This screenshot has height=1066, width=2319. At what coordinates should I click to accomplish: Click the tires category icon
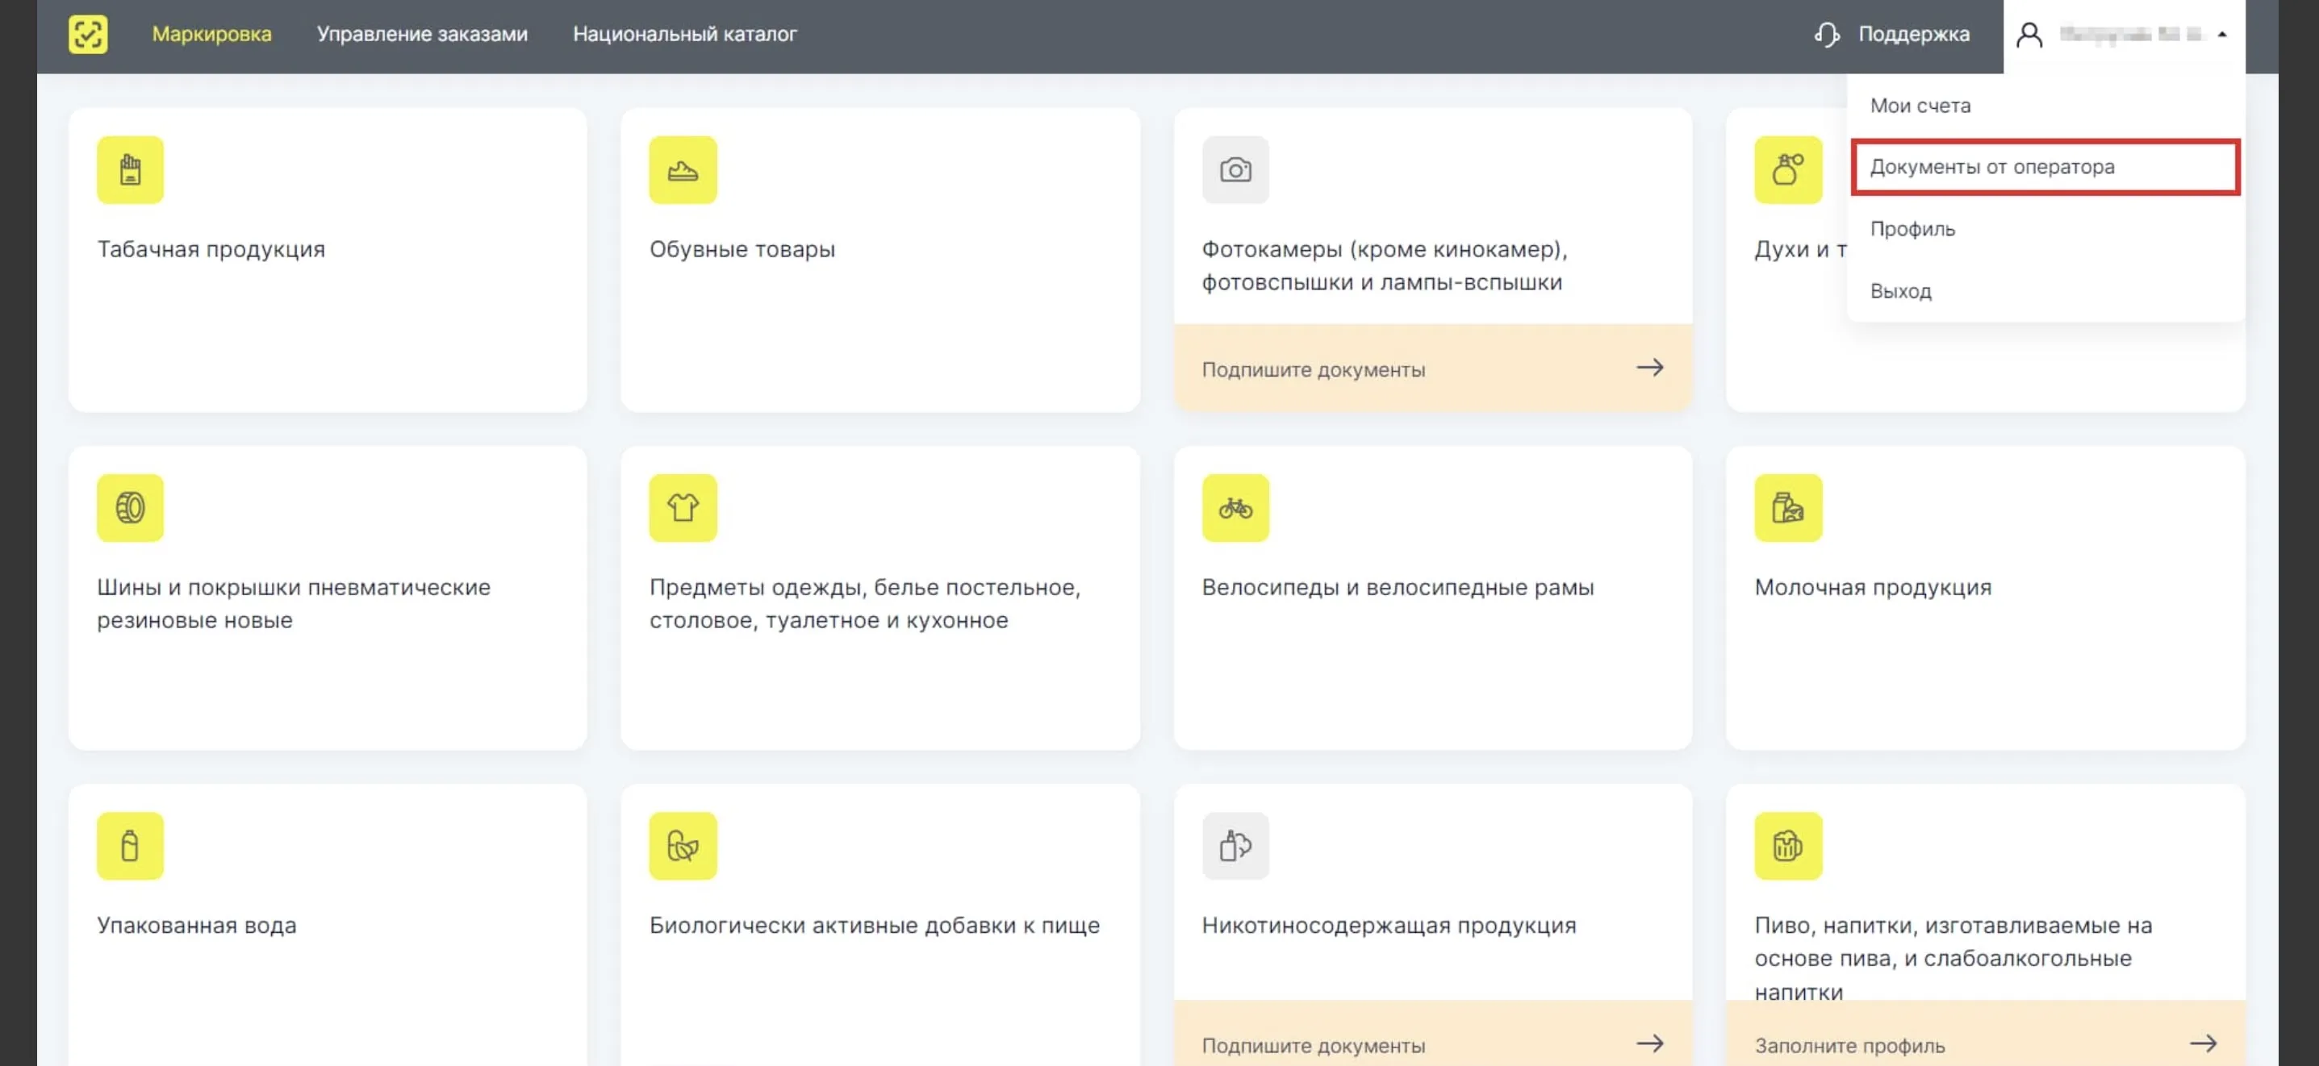click(131, 507)
